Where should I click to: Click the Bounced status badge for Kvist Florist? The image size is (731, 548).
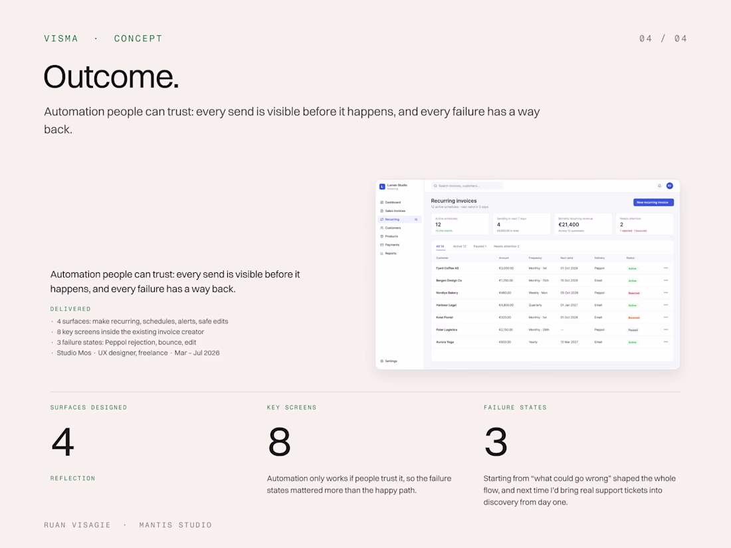click(633, 318)
